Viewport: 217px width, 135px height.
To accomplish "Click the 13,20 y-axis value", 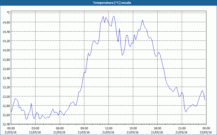I will click(6, 87).
